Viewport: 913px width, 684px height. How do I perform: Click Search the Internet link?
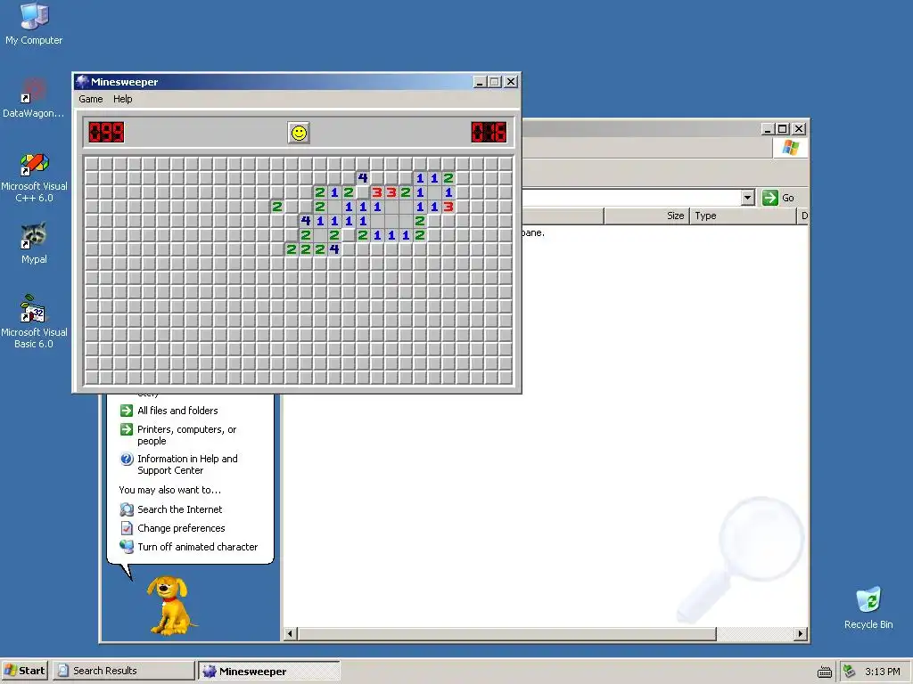[180, 509]
